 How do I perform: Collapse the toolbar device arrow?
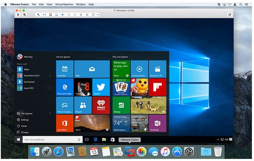click(98, 15)
